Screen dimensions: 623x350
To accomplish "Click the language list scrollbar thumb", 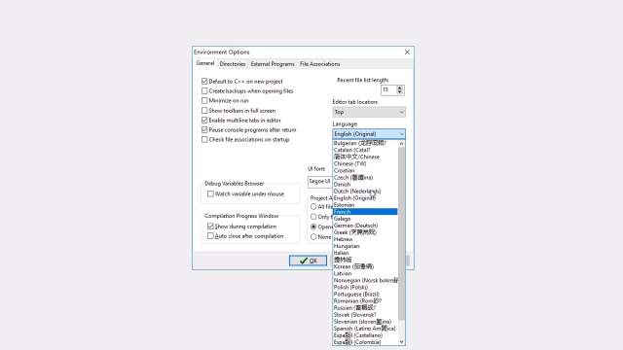I will (401, 233).
